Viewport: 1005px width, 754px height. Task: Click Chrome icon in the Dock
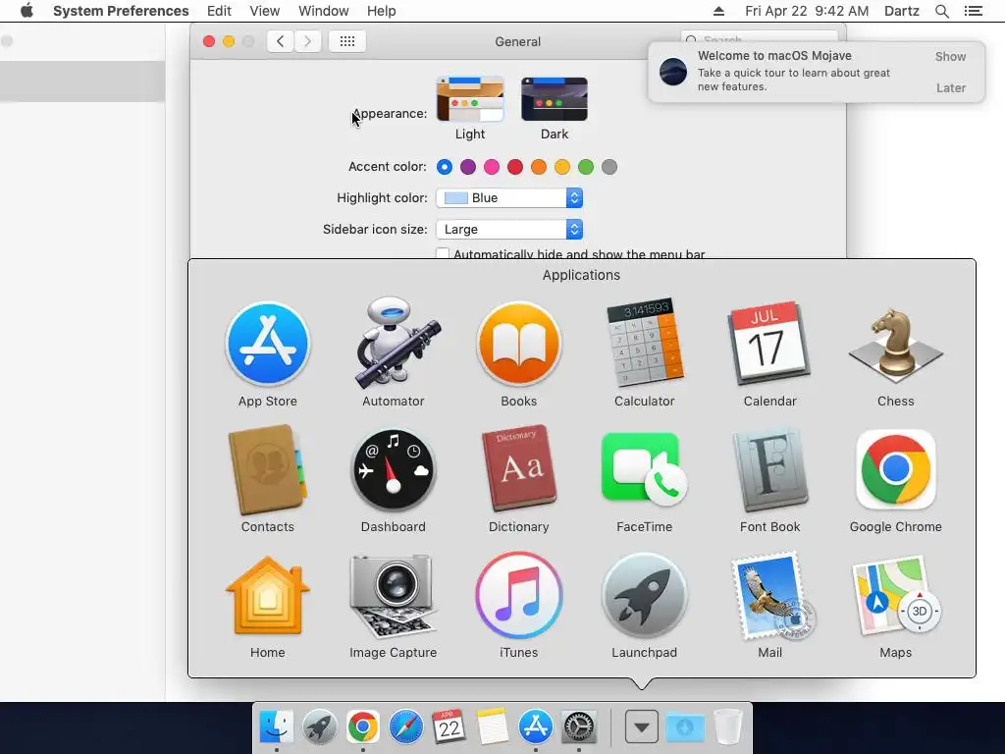click(363, 727)
